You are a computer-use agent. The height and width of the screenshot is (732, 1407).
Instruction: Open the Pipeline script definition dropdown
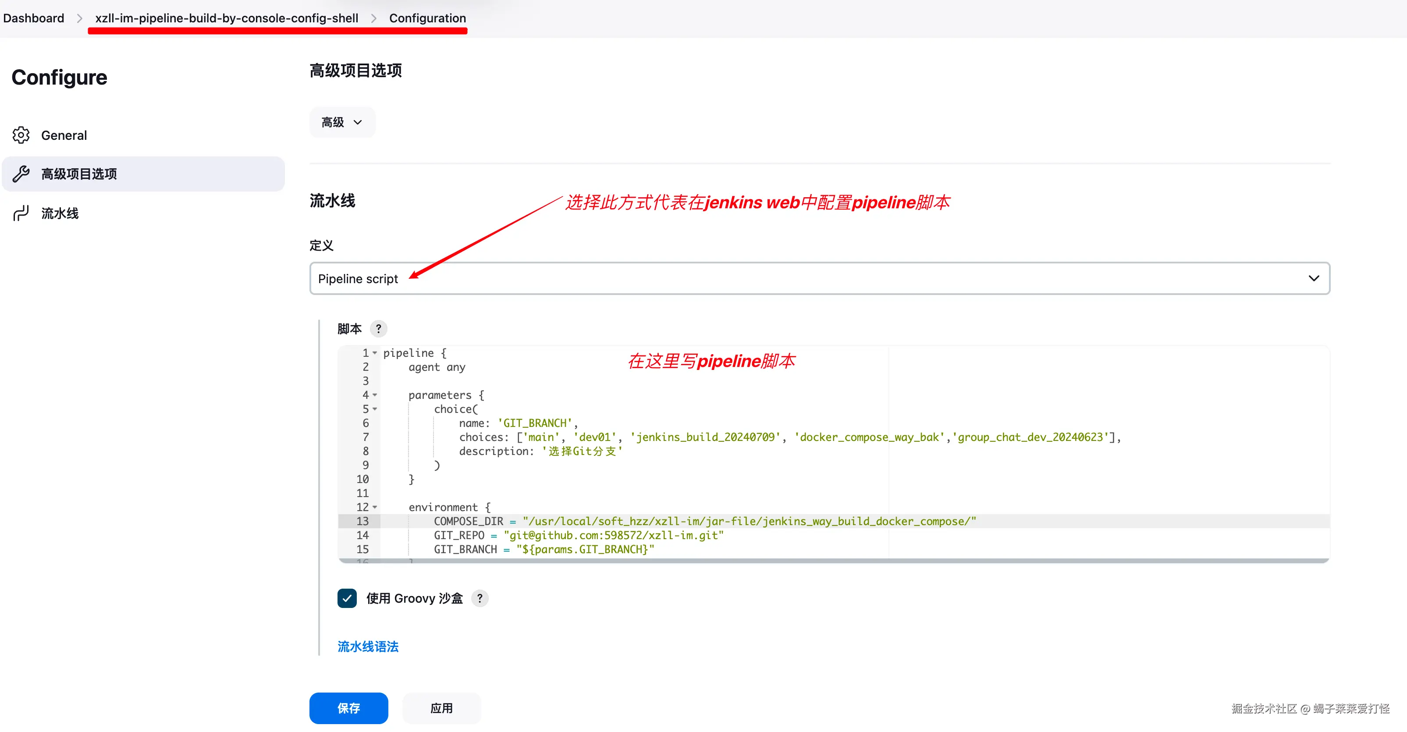point(819,279)
